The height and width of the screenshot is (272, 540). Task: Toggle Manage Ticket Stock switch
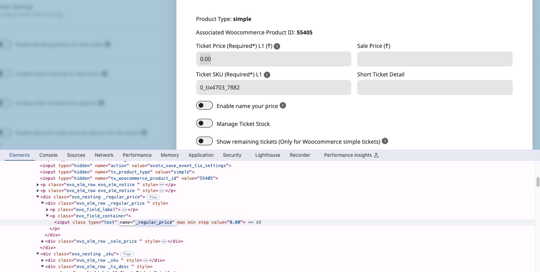[205, 124]
